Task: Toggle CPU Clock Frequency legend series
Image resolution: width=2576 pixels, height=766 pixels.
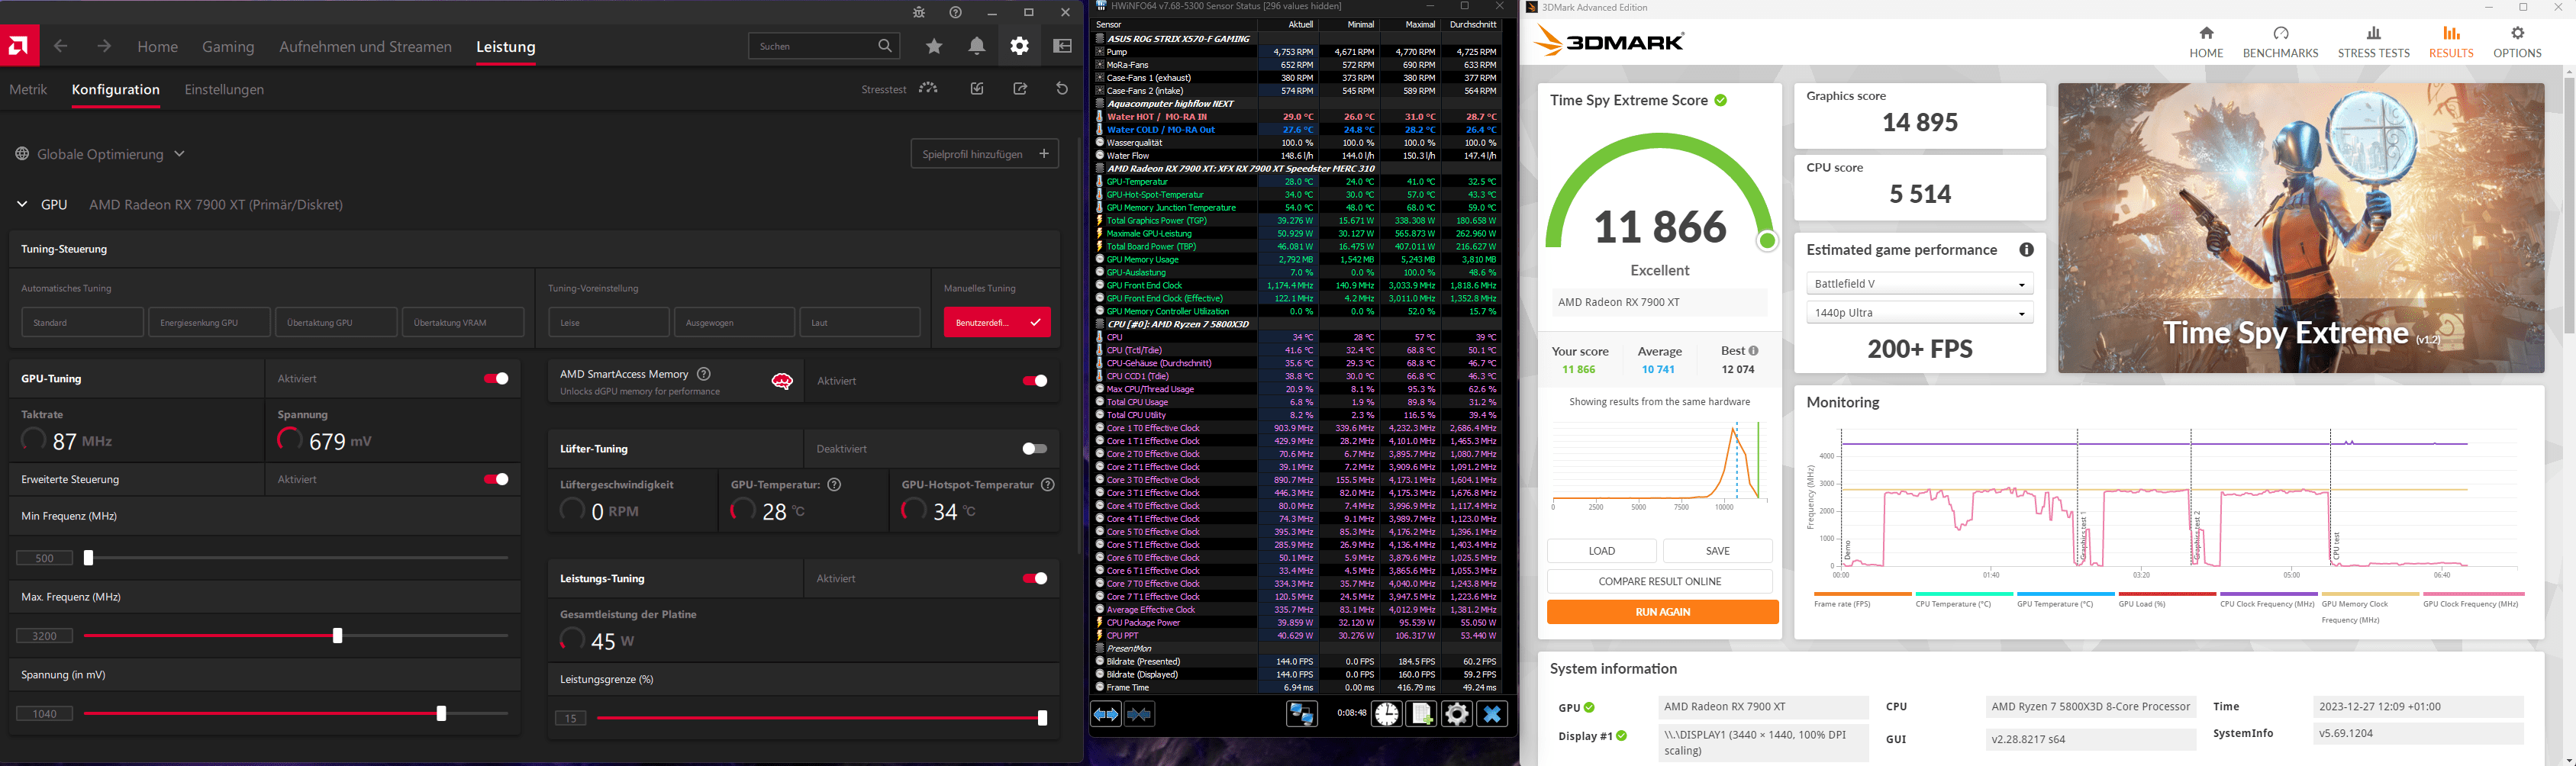Action: (2267, 604)
